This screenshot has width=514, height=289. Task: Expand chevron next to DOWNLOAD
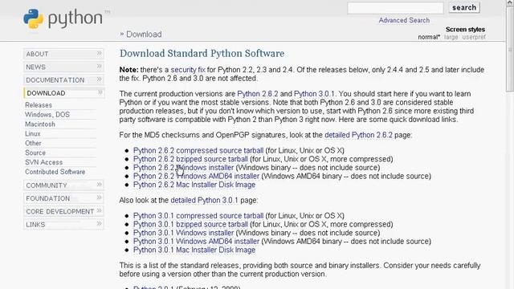point(100,93)
